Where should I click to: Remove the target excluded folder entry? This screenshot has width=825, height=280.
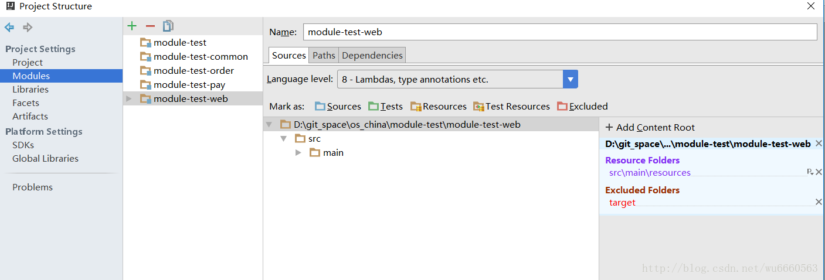pyautogui.click(x=819, y=202)
